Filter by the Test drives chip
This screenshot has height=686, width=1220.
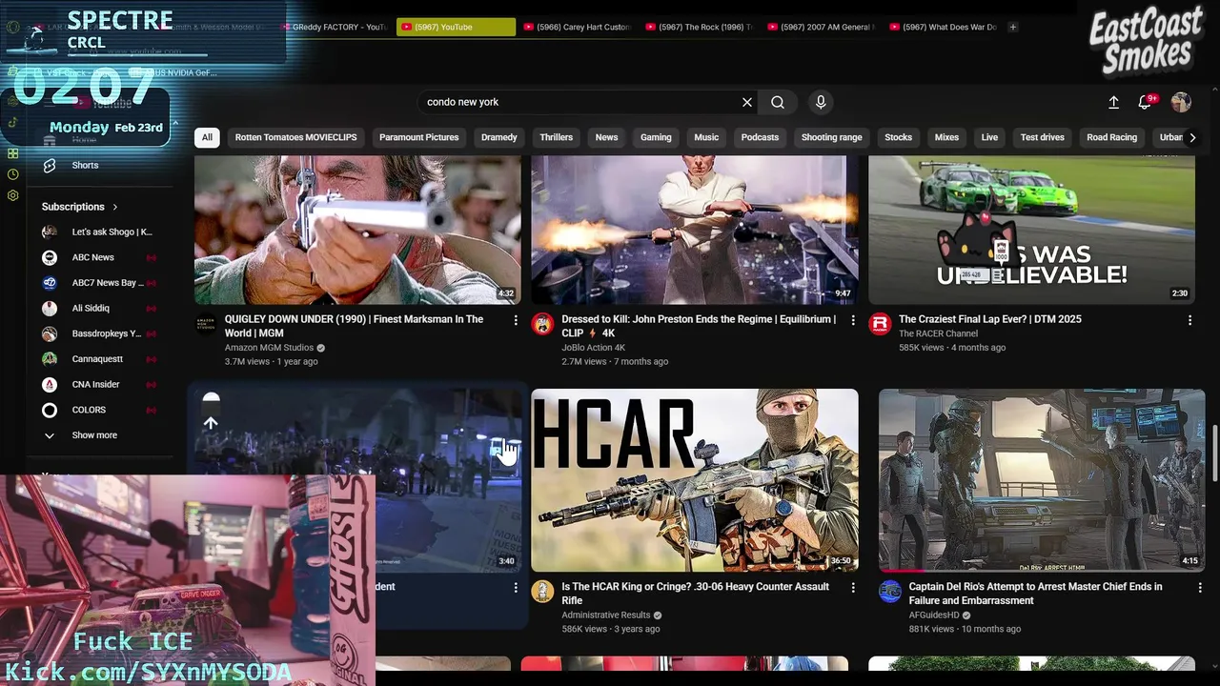coord(1042,137)
